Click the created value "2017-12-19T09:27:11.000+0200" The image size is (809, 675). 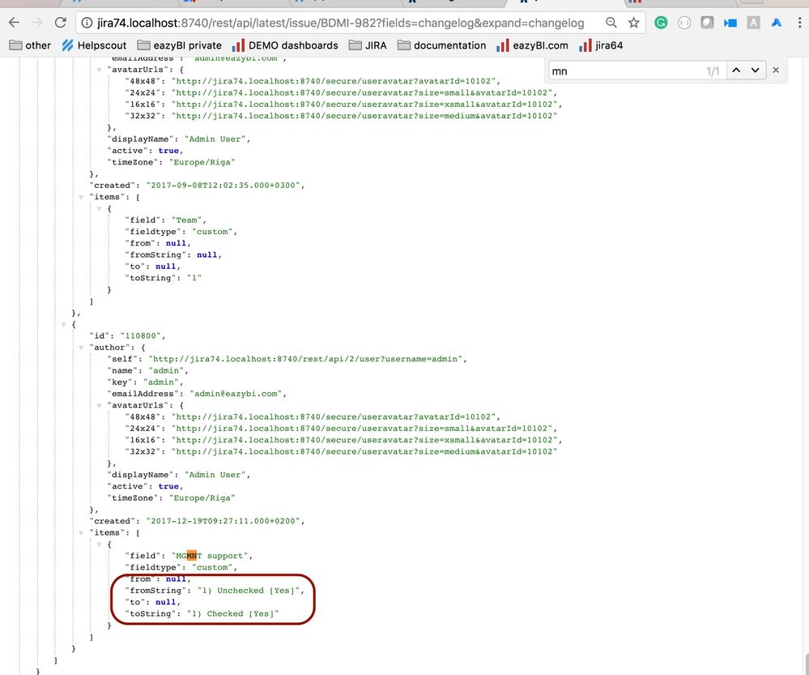224,521
